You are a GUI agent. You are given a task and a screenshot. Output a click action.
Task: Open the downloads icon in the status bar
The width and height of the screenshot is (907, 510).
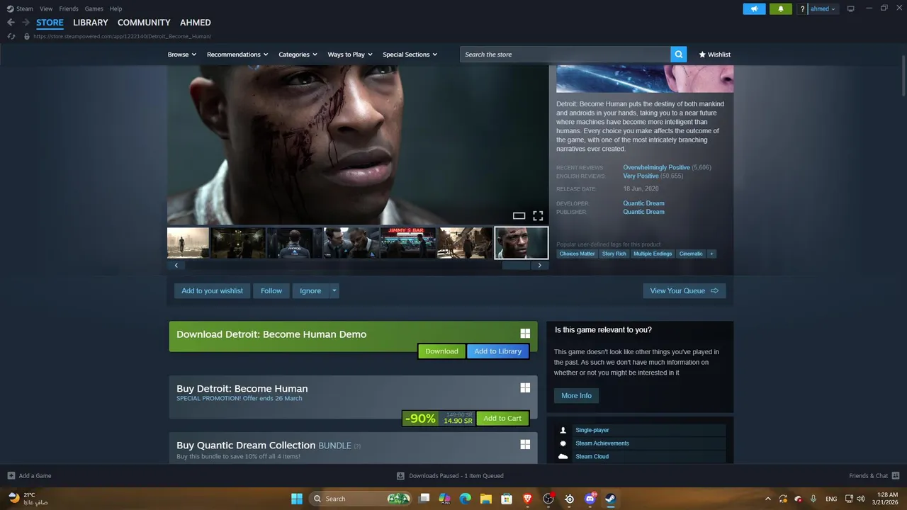coord(400,475)
